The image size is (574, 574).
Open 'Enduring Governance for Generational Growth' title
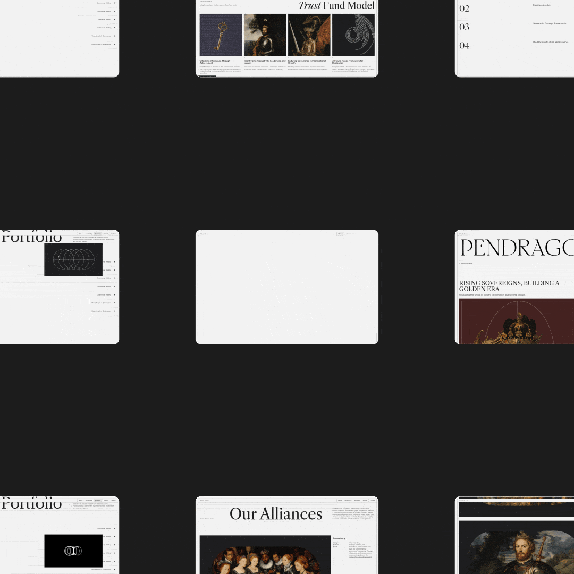click(307, 62)
